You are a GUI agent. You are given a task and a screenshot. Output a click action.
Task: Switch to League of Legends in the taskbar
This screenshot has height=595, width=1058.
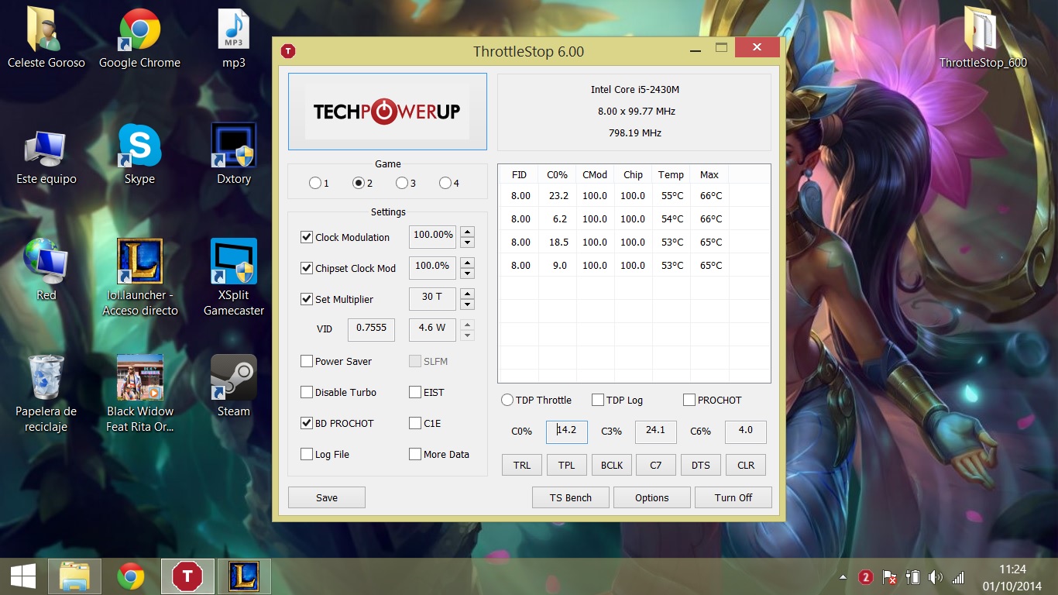244,576
